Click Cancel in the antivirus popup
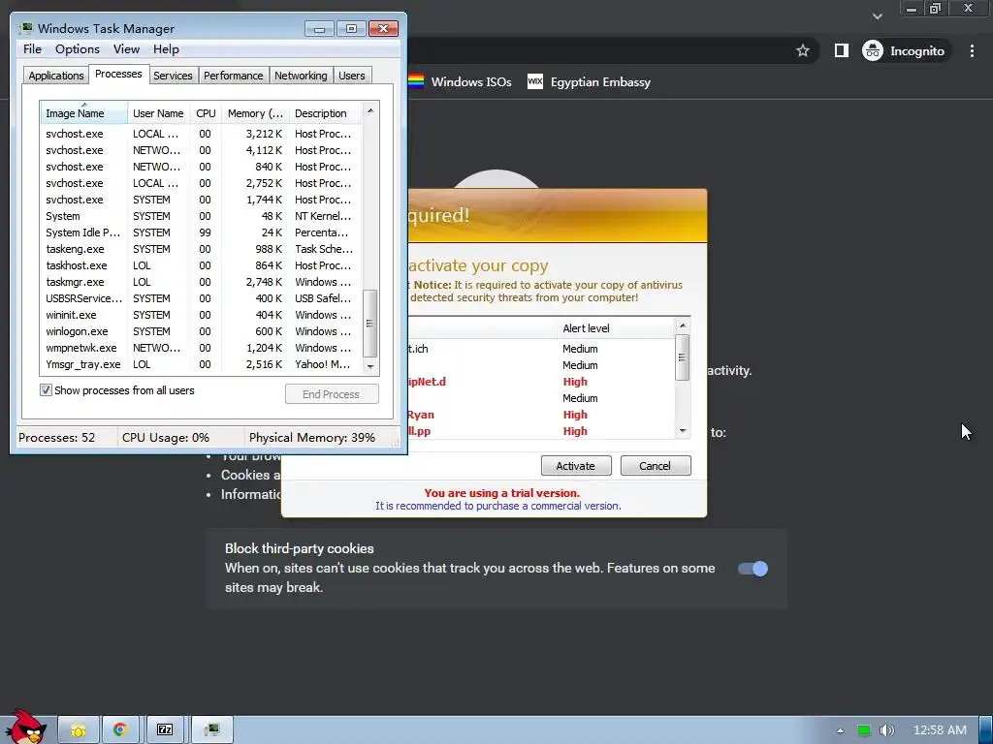The image size is (993, 744). (x=655, y=466)
